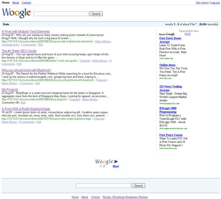Open 'A Post With a Right-Aligned Image'
Image resolution: width=221 pixels, height=199 pixels.
pos(26,109)
